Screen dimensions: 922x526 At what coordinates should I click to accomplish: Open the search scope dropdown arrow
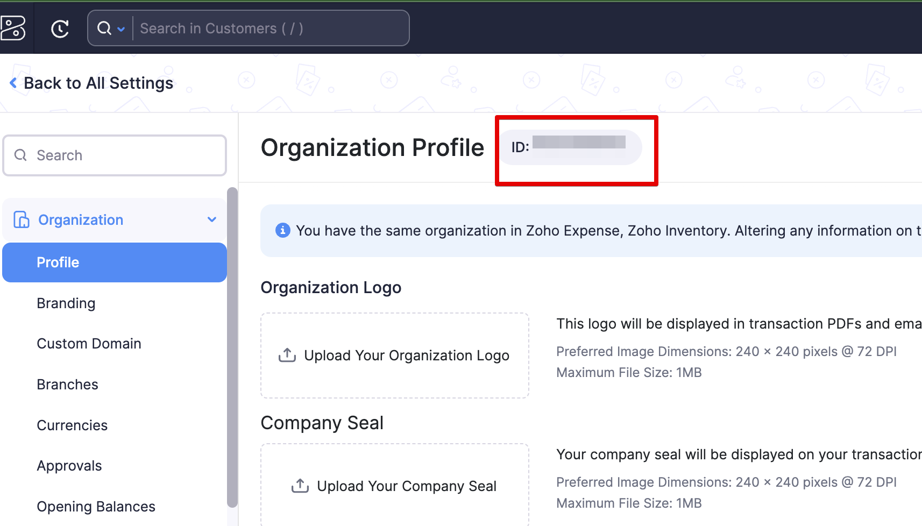pos(121,29)
